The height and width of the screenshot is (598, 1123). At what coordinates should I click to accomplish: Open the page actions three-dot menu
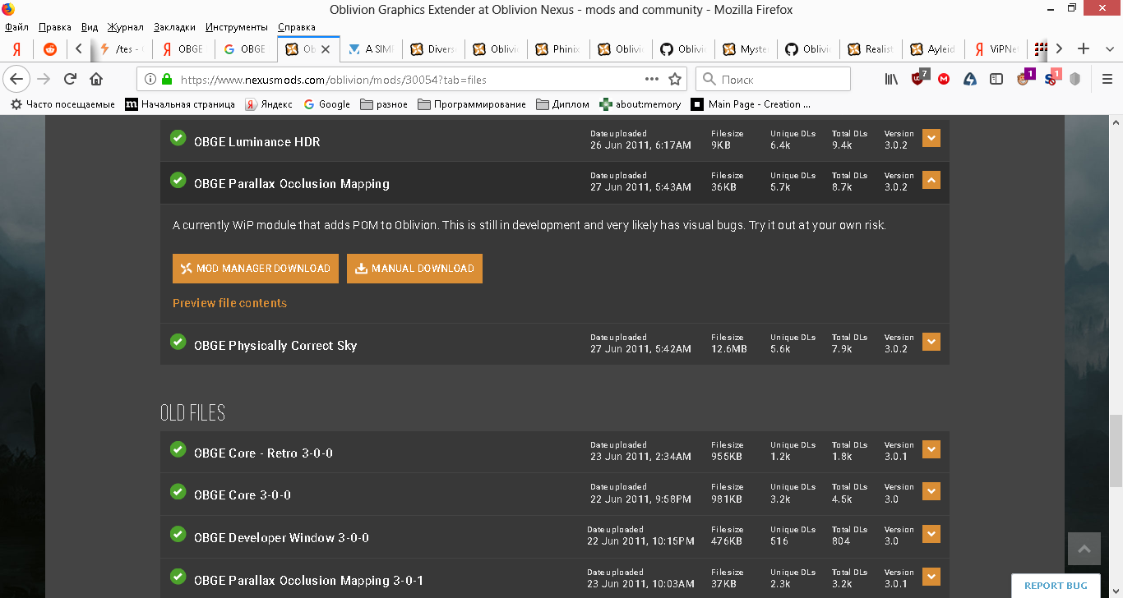point(652,79)
